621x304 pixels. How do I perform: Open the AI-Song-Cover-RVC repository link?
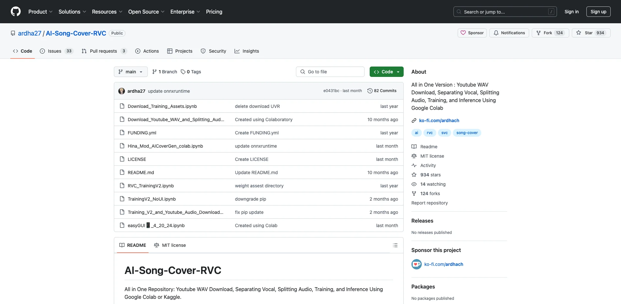(x=76, y=33)
